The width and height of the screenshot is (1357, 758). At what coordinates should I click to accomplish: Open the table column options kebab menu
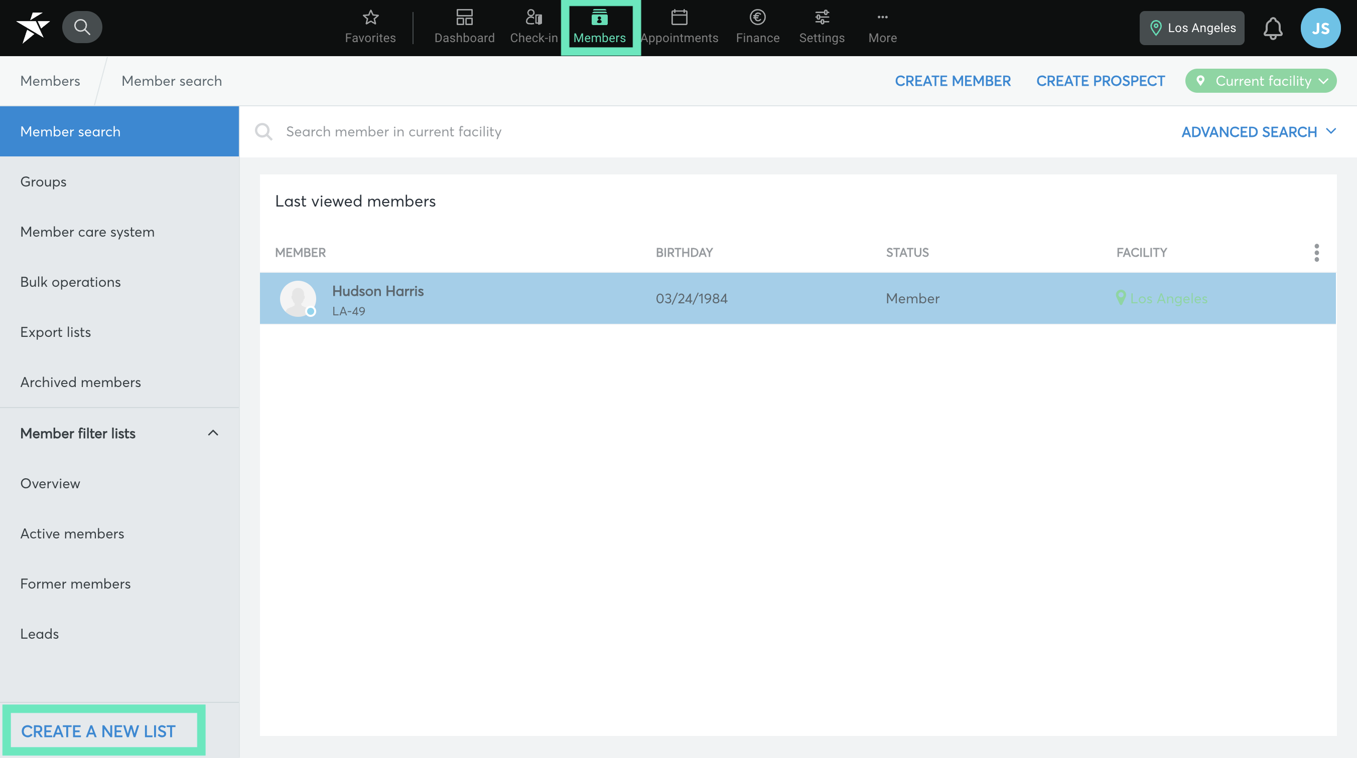[1316, 253]
